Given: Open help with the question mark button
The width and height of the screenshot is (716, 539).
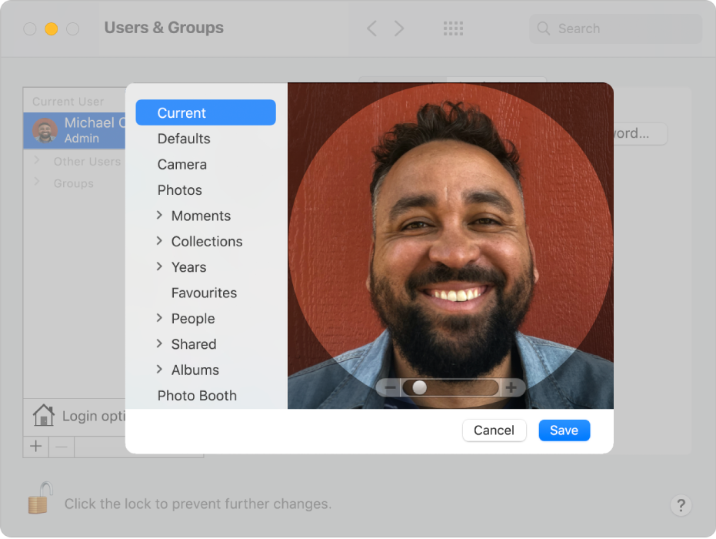Looking at the screenshot, I should [681, 505].
